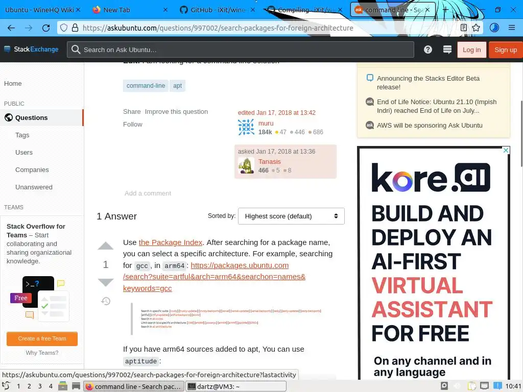Close the kore.ai ad with X icon
The width and height of the screenshot is (523, 392).
(506, 151)
